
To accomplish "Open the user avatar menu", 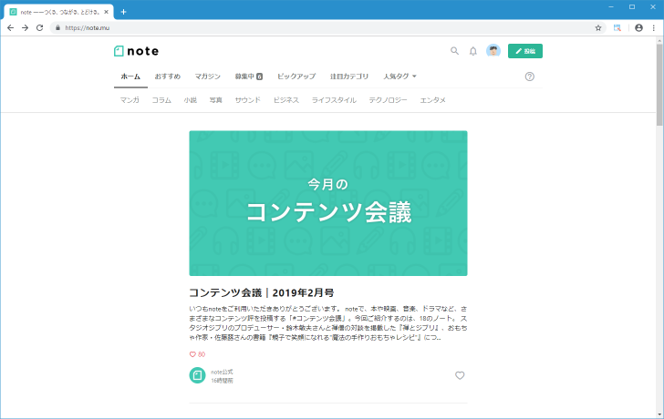I will 493,51.
